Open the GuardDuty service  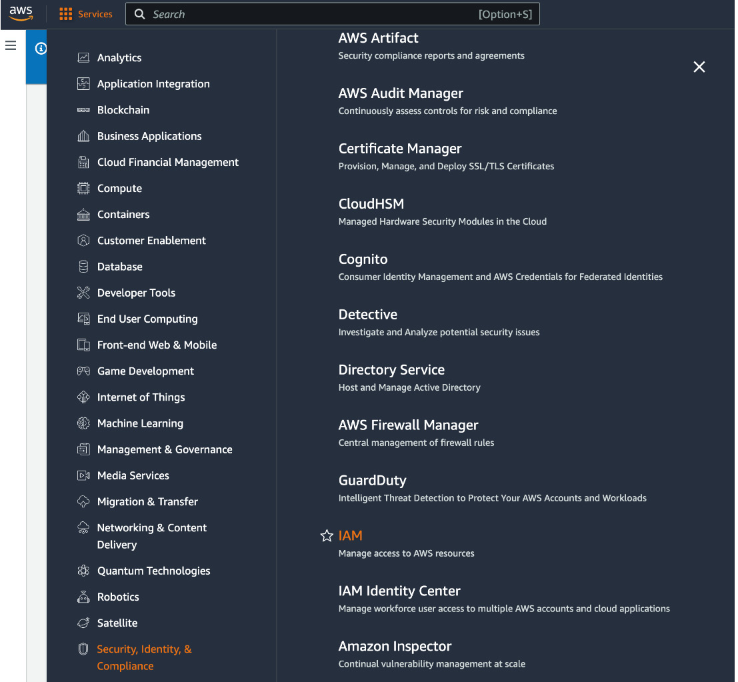pos(372,480)
